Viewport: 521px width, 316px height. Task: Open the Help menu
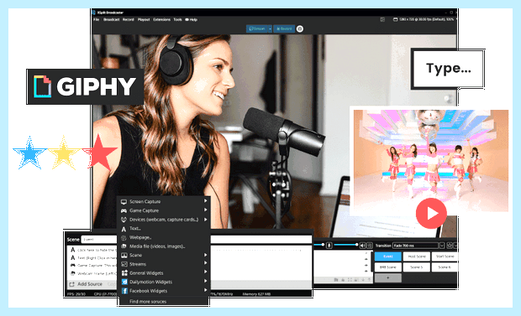pos(192,19)
